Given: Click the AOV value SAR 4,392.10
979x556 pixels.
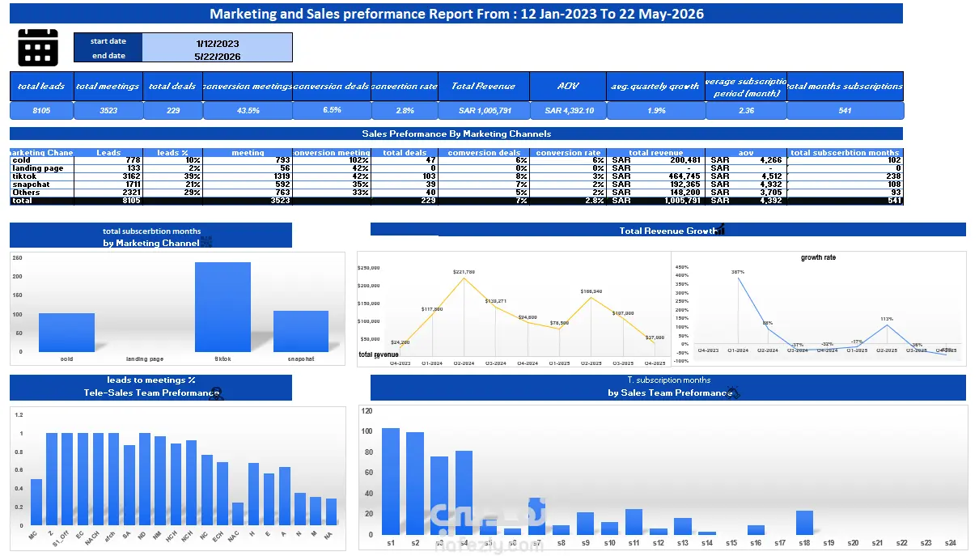Looking at the screenshot, I should 569,111.
